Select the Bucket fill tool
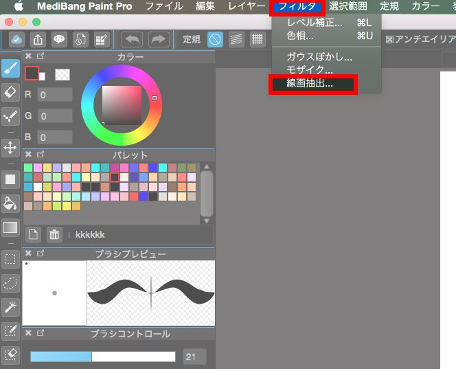Screen dimensions: 456x369 10,203
